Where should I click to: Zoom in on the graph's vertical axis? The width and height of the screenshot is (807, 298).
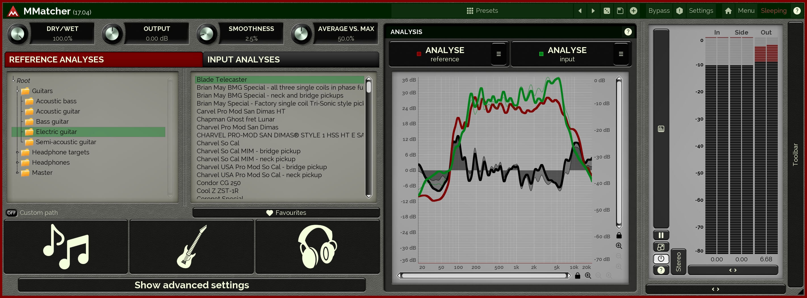(x=619, y=246)
